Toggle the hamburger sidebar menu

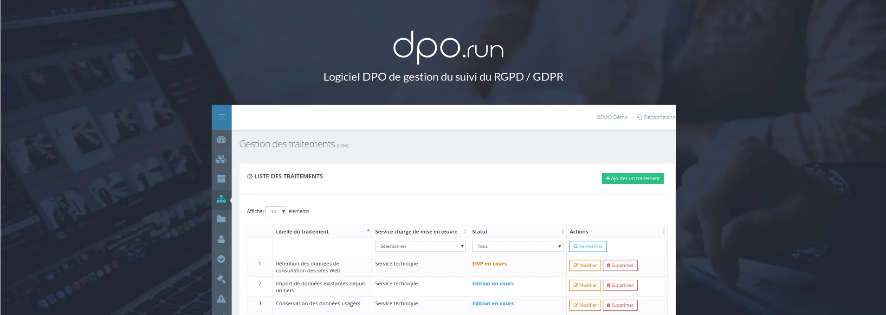[221, 117]
